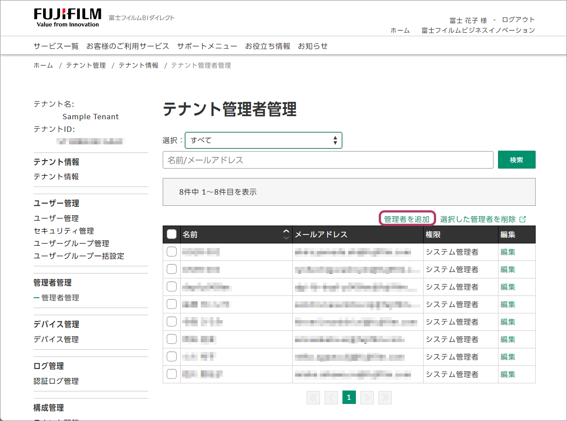567x421 pixels.
Task: Click the 8件中 1〜8件目を表示 result count text
Action: [x=217, y=192]
